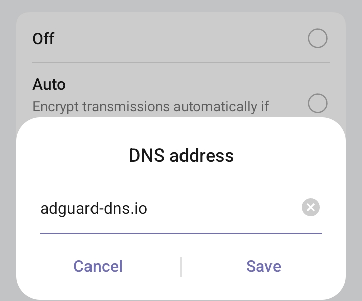
Task: Click the DNS address dialog title
Action: (x=181, y=156)
